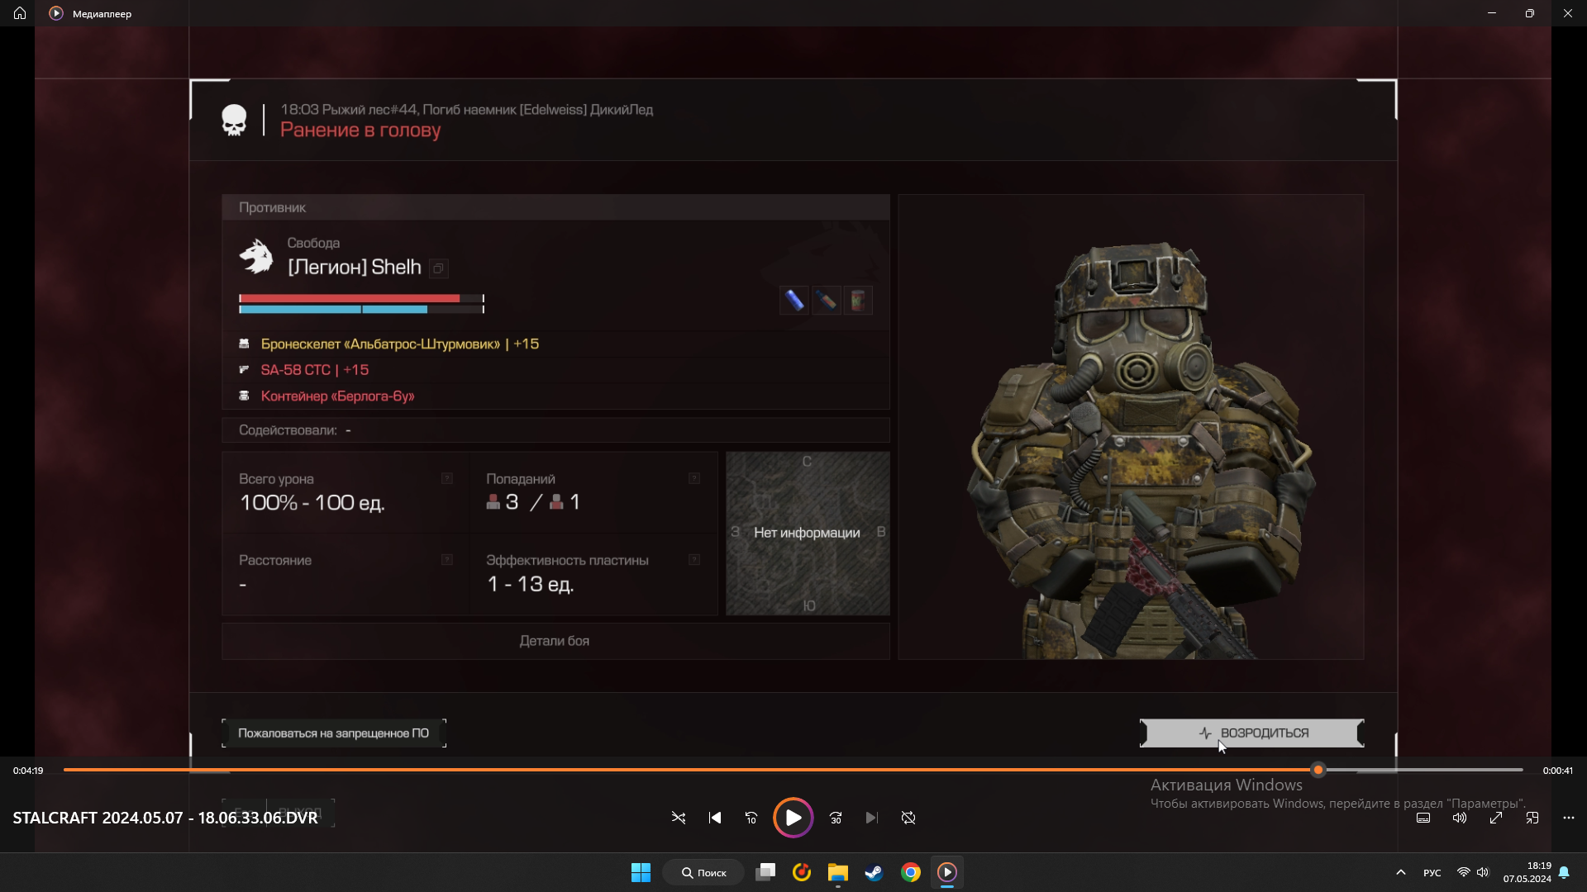The image size is (1587, 892).
Task: Click the 100% - 100 ед. damage value
Action: click(x=312, y=503)
